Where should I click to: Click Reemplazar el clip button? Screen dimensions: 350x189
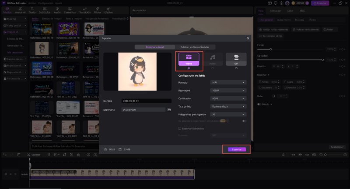click(x=270, y=36)
